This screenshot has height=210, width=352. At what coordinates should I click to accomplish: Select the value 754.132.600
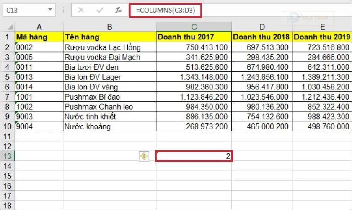click(262, 117)
